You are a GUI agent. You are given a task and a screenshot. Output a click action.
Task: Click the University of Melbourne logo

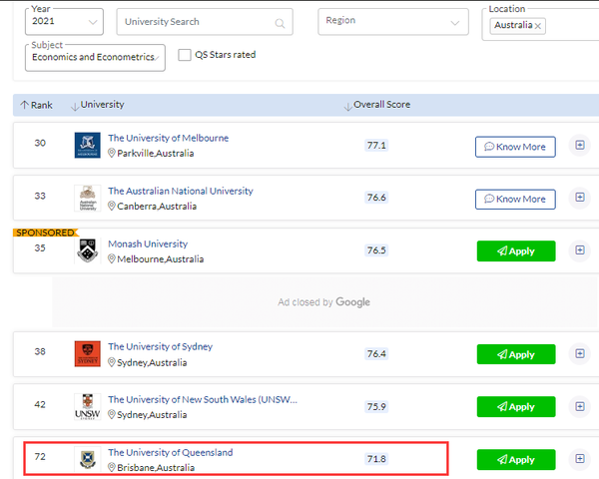pos(88,145)
